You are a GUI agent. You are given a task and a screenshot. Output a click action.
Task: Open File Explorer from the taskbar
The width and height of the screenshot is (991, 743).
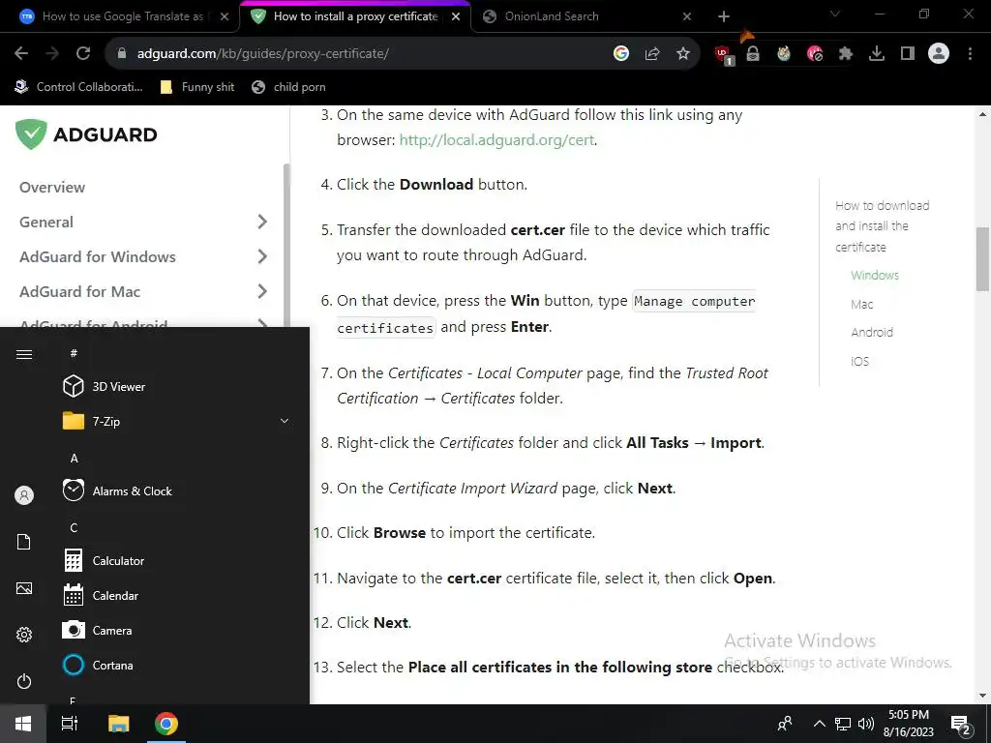[x=118, y=724]
